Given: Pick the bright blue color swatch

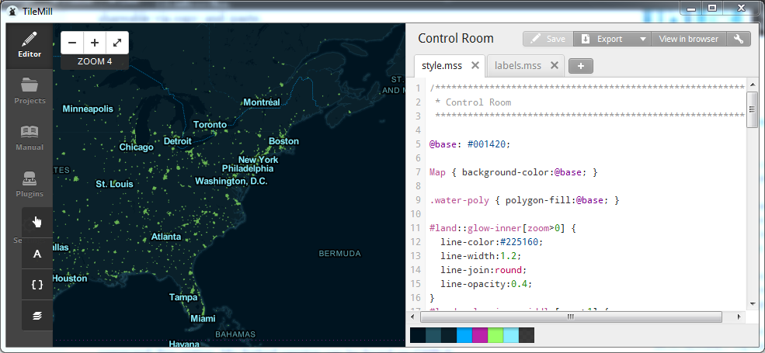Looking at the screenshot, I should point(464,335).
